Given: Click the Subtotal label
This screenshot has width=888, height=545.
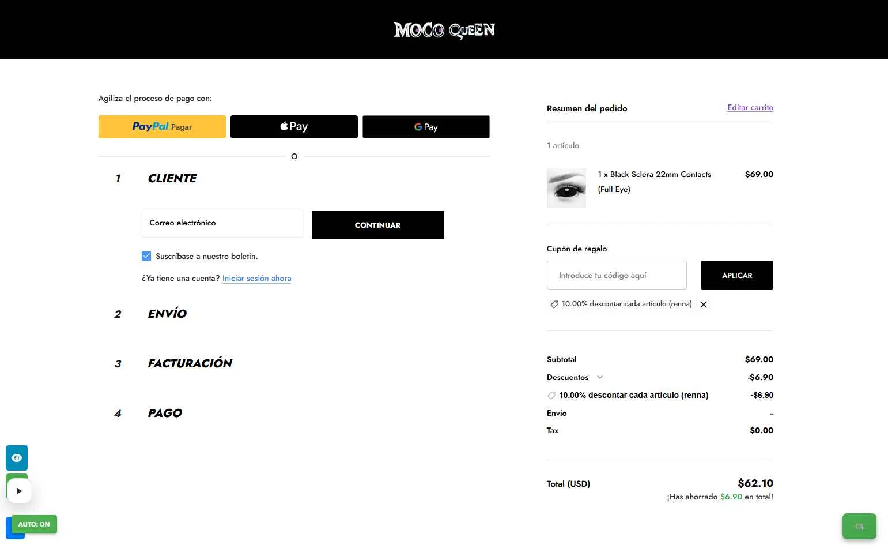Looking at the screenshot, I should click(x=561, y=359).
